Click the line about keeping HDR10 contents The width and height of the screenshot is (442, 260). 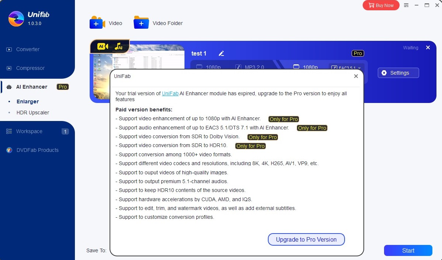coord(180,190)
